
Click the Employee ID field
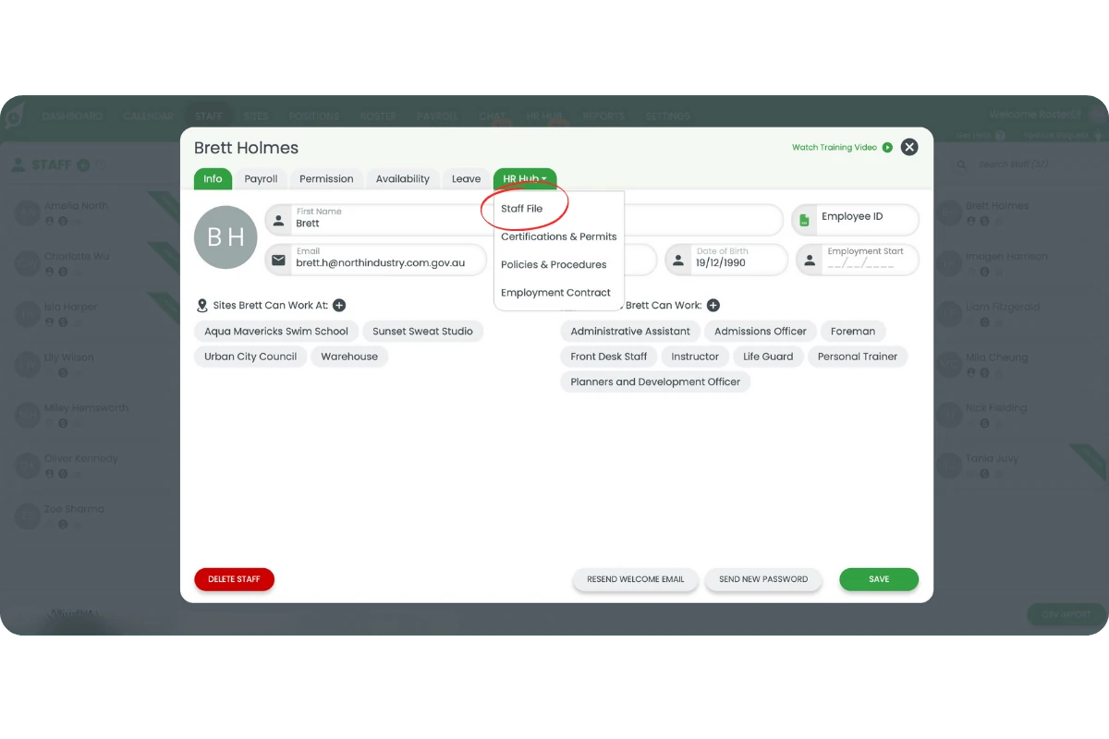[x=855, y=219]
